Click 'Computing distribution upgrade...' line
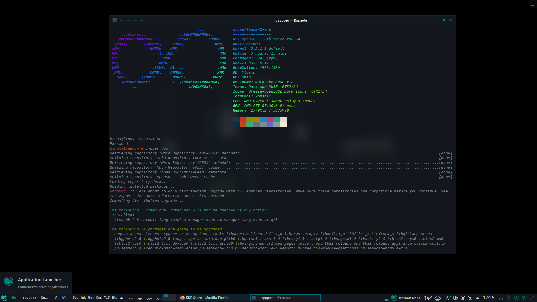 pos(147,201)
